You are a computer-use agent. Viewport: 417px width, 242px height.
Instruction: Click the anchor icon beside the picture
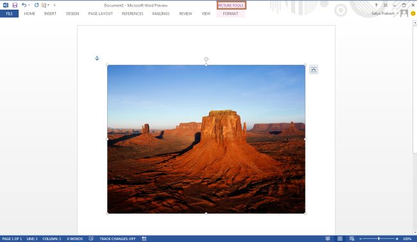click(x=97, y=58)
